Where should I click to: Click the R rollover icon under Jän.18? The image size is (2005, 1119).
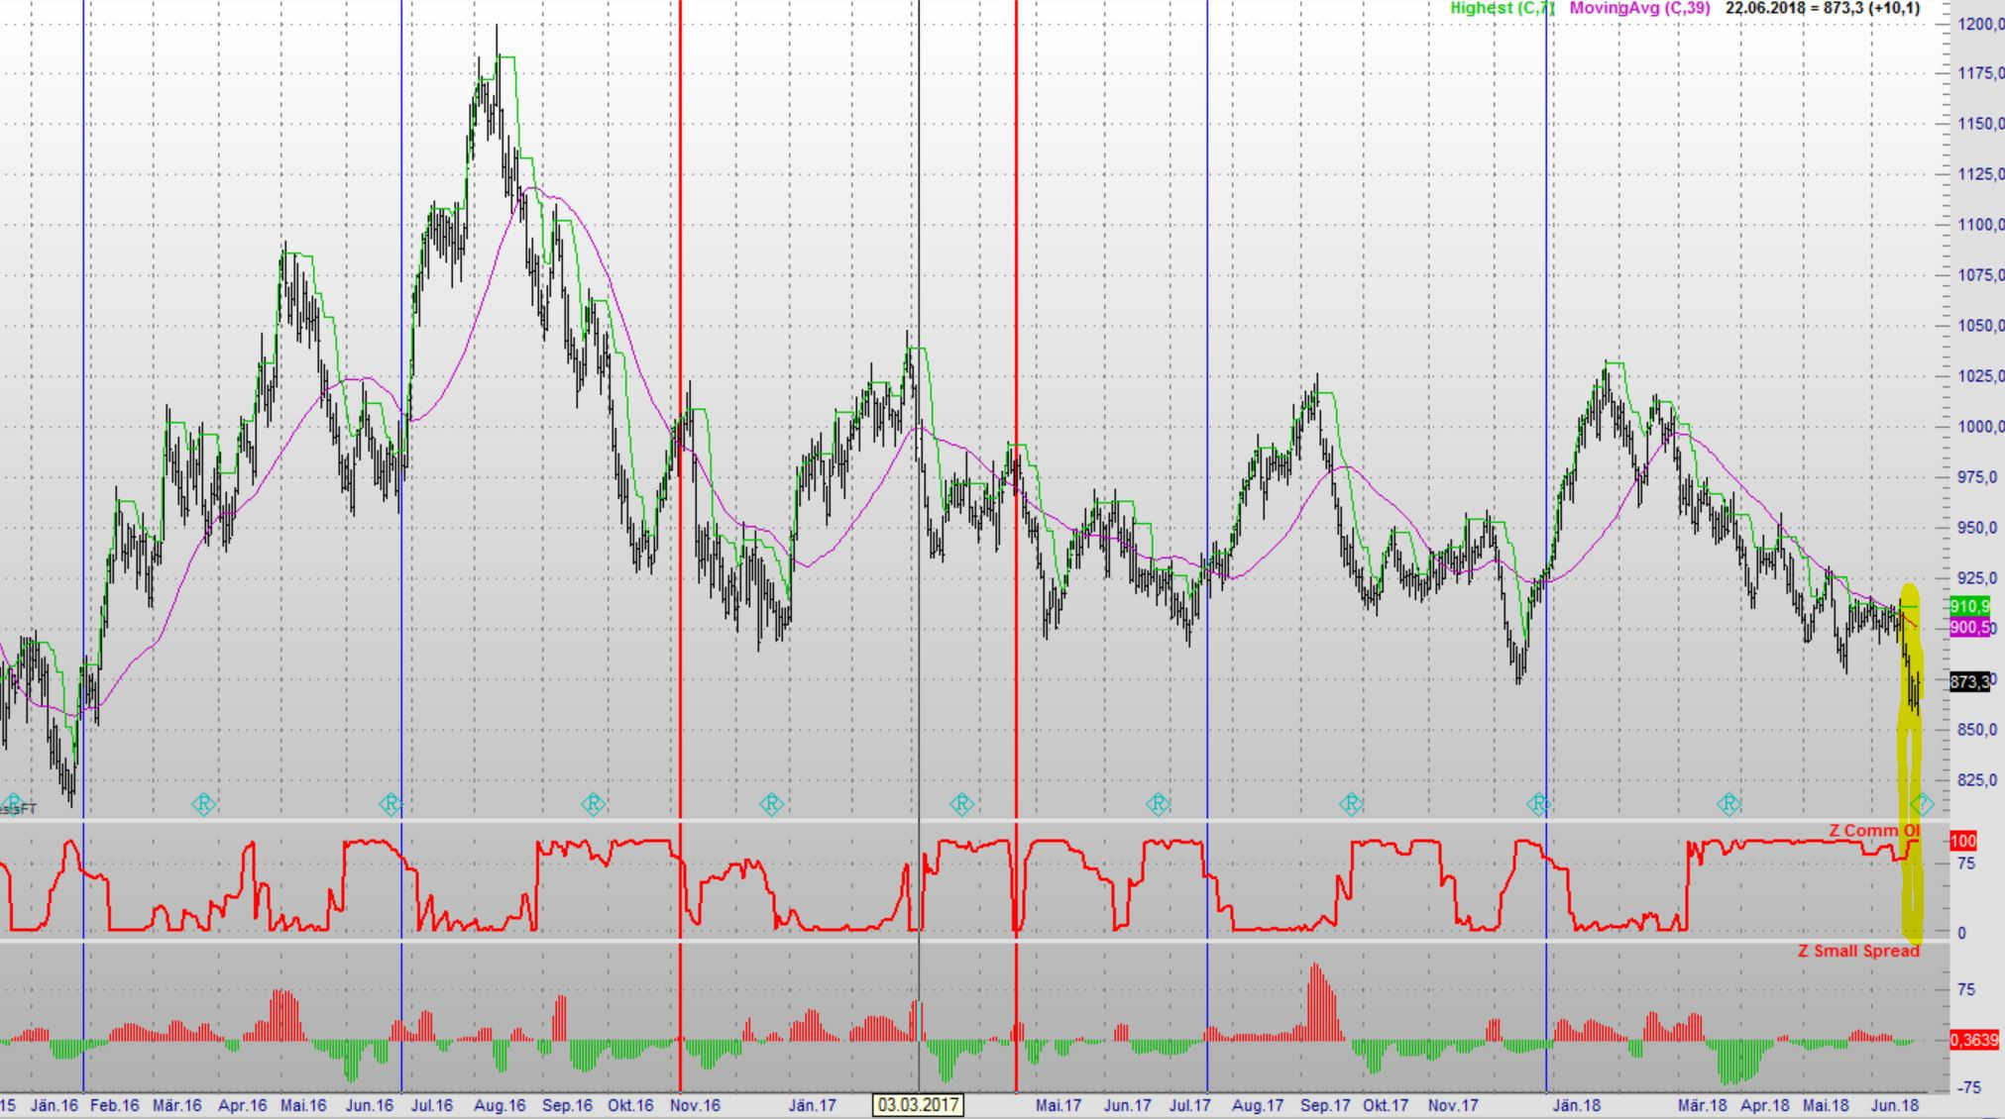(1538, 805)
